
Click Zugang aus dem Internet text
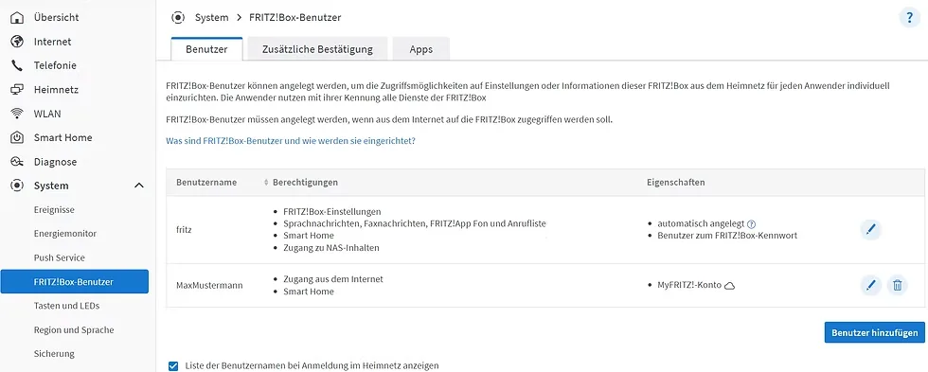333,279
